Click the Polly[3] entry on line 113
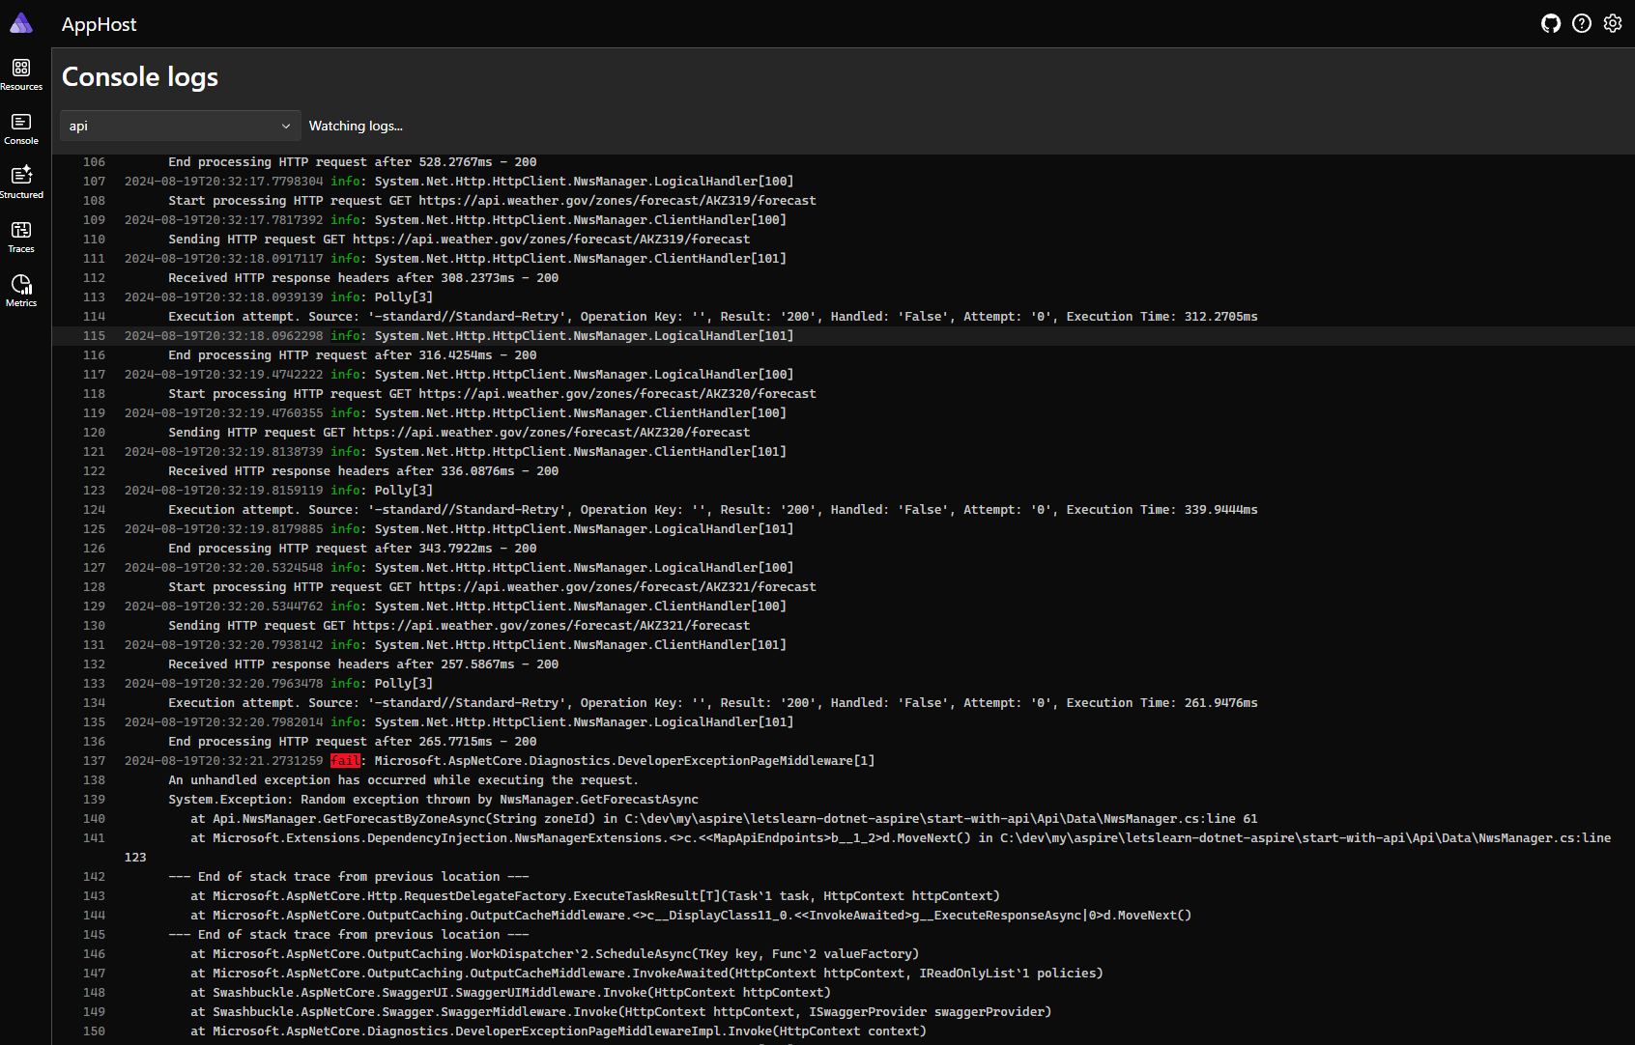1635x1045 pixels. tap(404, 297)
